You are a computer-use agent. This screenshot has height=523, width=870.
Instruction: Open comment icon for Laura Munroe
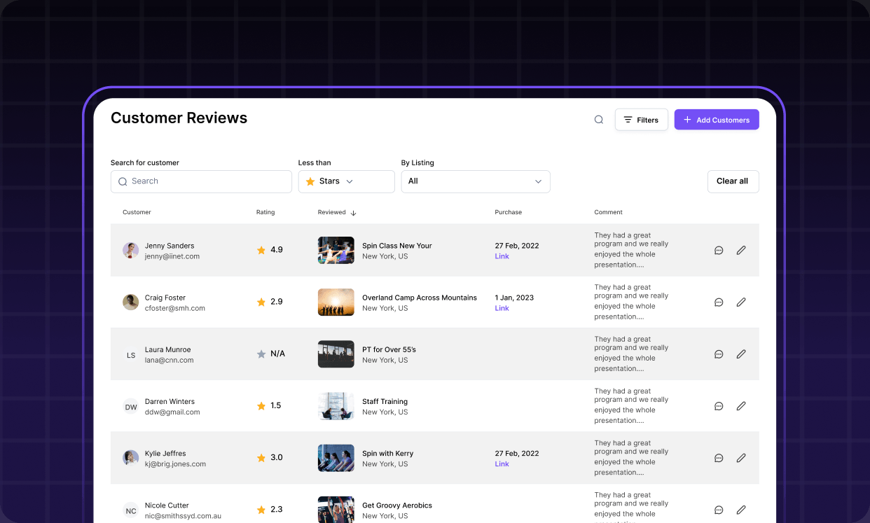pyautogui.click(x=719, y=354)
